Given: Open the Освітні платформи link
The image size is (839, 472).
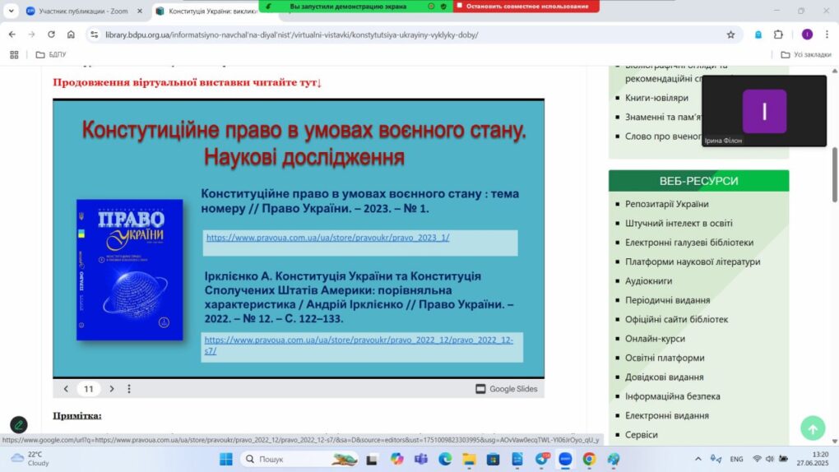Looking at the screenshot, I should pyautogui.click(x=665, y=358).
